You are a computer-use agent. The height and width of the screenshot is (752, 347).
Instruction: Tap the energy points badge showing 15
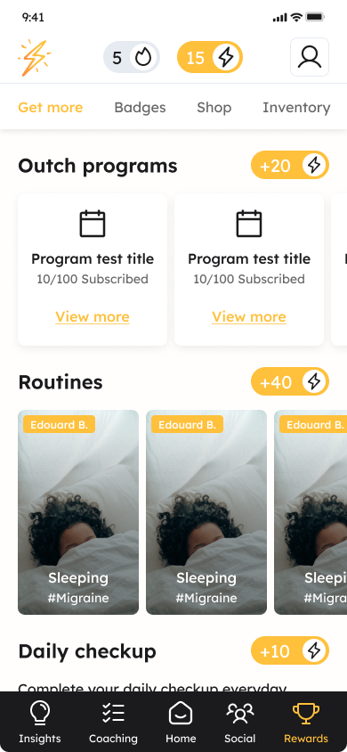click(210, 58)
